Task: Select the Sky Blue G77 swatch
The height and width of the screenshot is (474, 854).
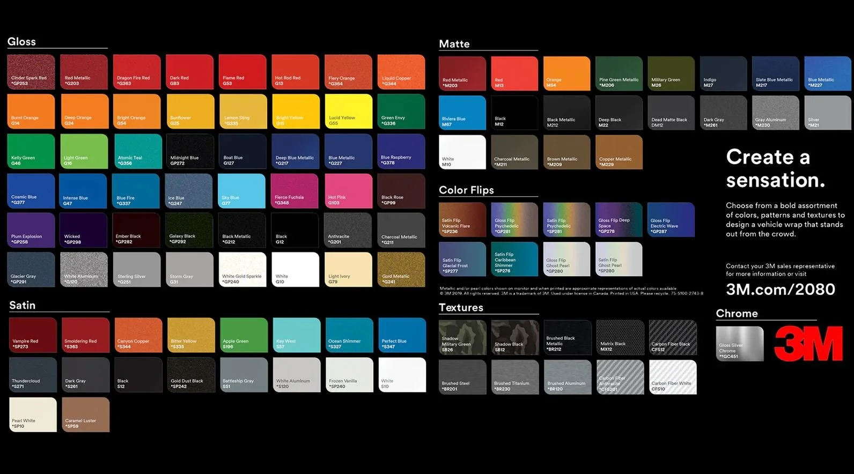Action: 242,191
